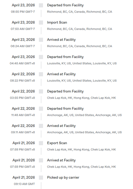Select marker for Chek Lap Kok departure 03:55 PM
Viewport: 133px width, 189px height.
tap(41, 91)
